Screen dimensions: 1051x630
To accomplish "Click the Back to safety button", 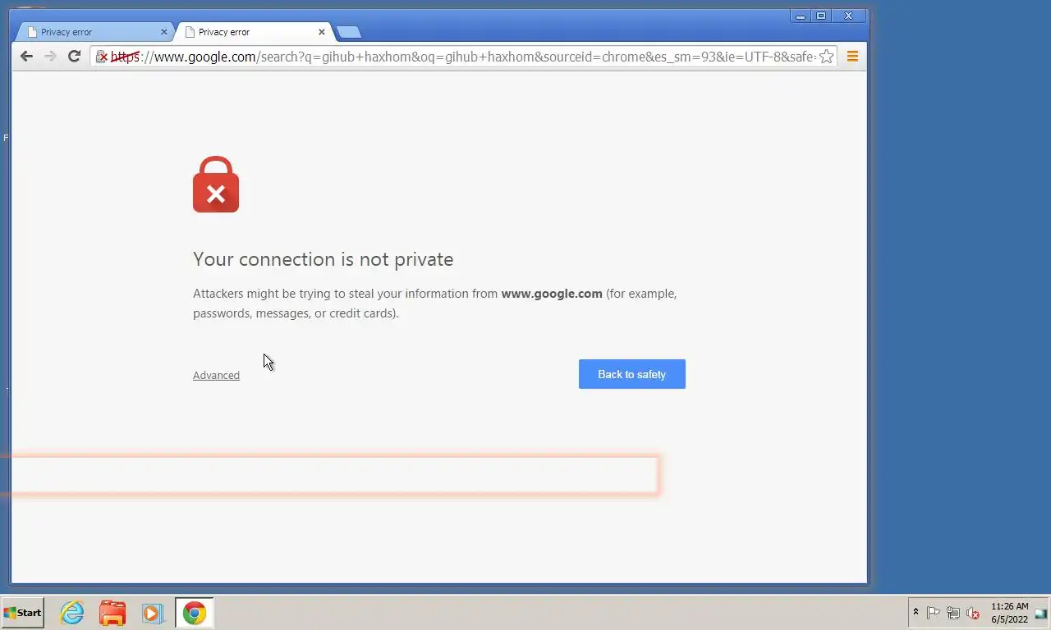I will [632, 374].
